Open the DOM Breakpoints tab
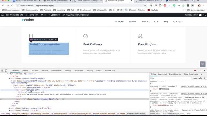Viewport: 207px width, 116px height. 191,74
